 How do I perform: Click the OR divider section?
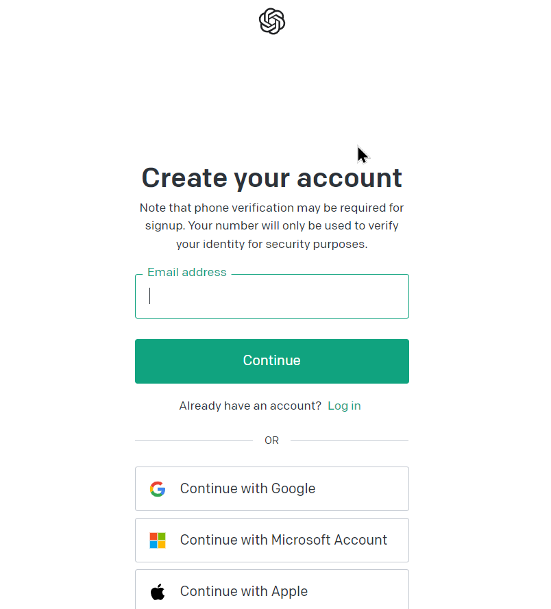click(x=271, y=440)
